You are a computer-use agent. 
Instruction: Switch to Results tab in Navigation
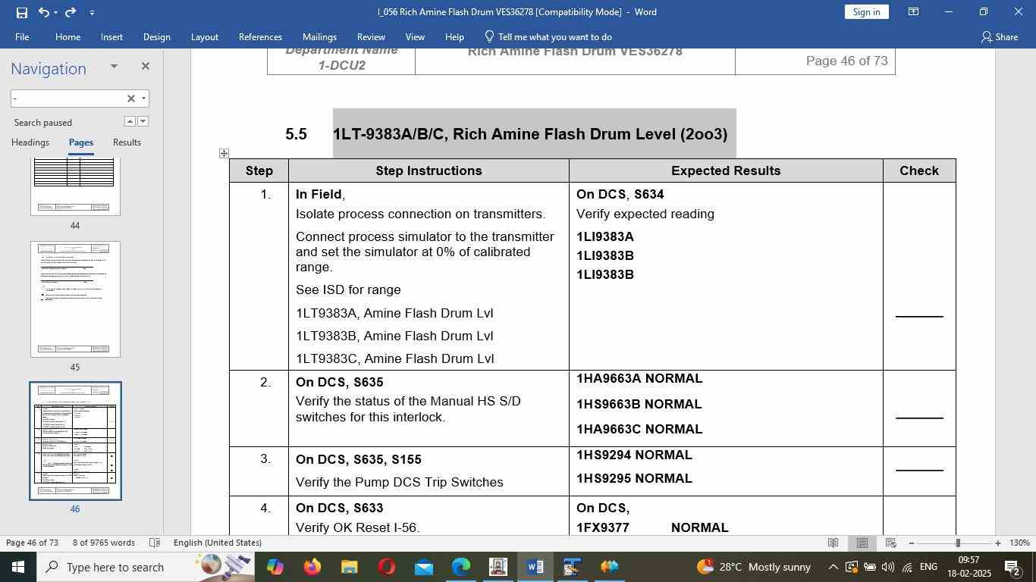click(127, 142)
